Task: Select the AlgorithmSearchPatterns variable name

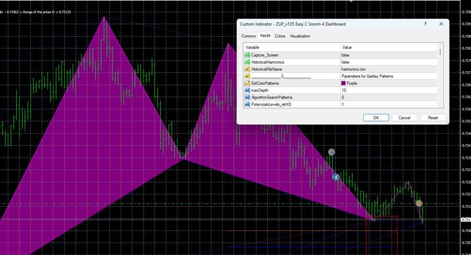Action: (x=272, y=98)
